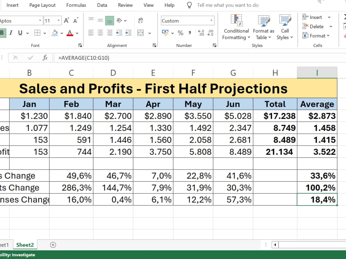The width and height of the screenshot is (346, 259).
Task: Open Conditional Formatting menu
Action: tap(236, 27)
